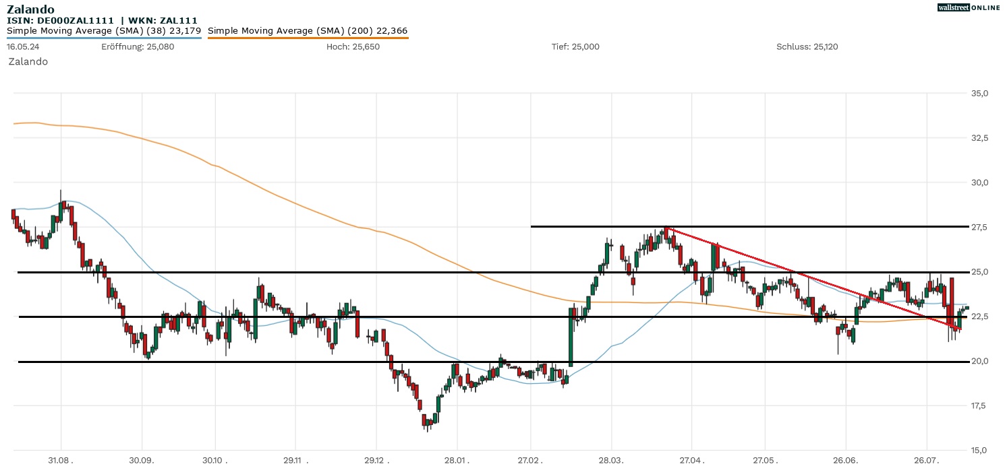Screen dimensions: 1005x464
Task: Click the wallstreet ONLINE logo
Action: pos(969,7)
